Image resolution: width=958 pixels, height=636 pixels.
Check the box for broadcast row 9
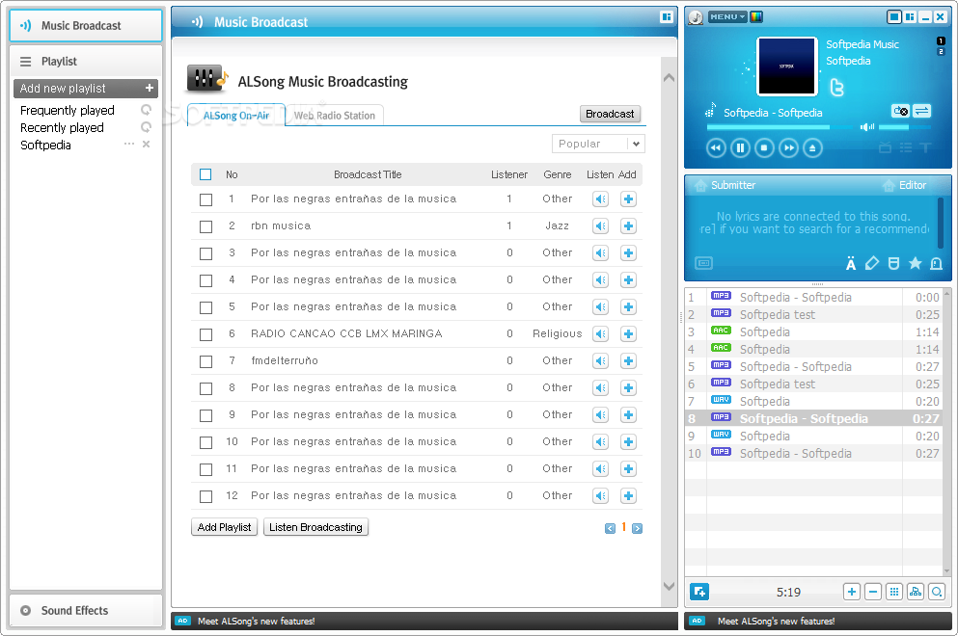tap(205, 415)
